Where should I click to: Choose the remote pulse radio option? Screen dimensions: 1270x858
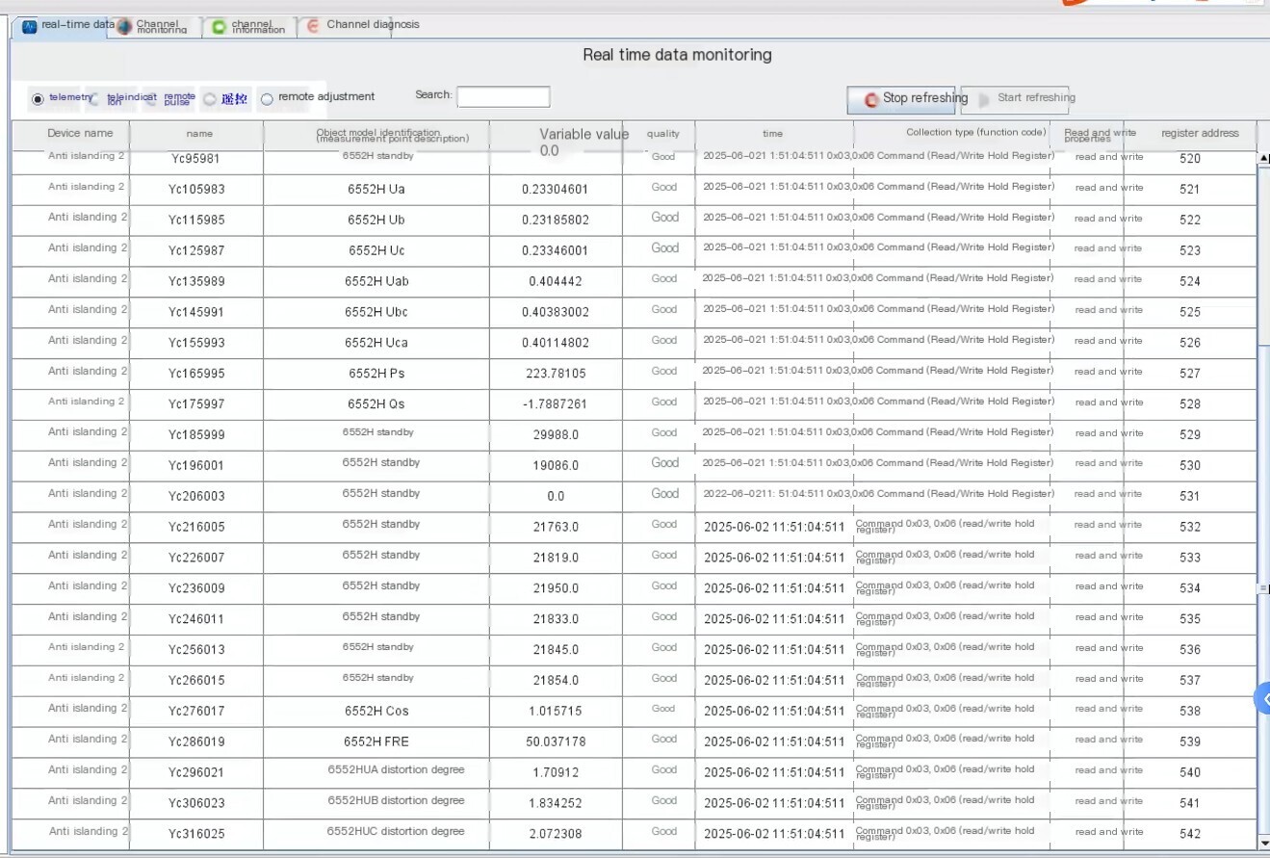(153, 98)
